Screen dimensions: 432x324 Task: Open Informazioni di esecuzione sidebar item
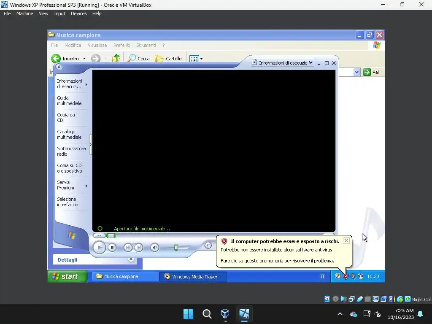[70, 84]
